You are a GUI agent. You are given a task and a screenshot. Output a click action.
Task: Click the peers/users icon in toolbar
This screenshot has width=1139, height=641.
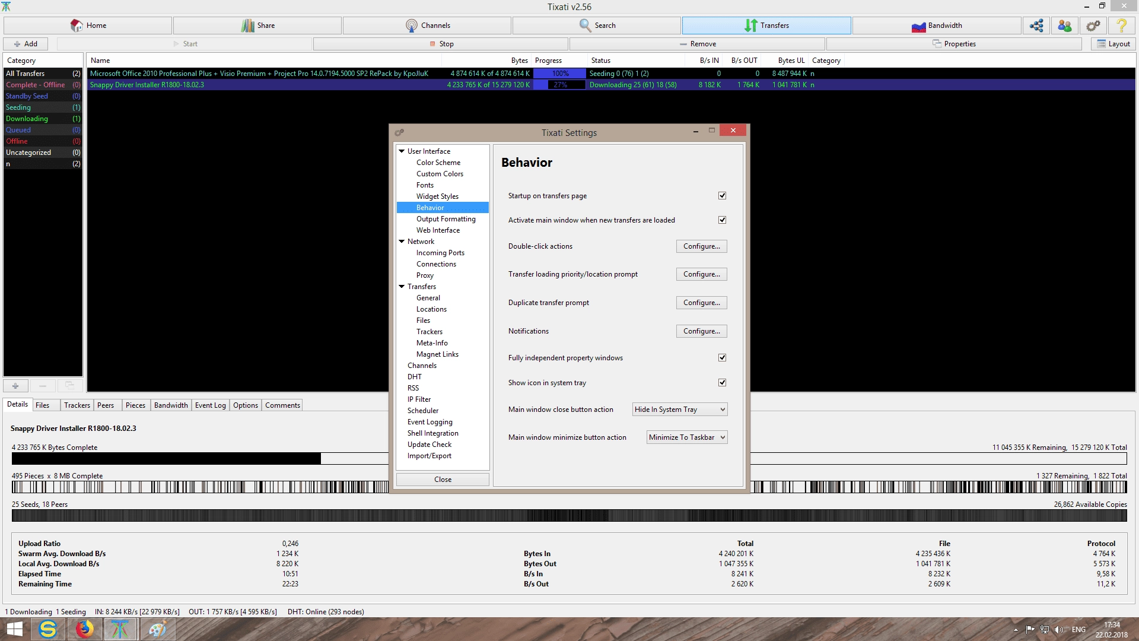coord(1065,26)
